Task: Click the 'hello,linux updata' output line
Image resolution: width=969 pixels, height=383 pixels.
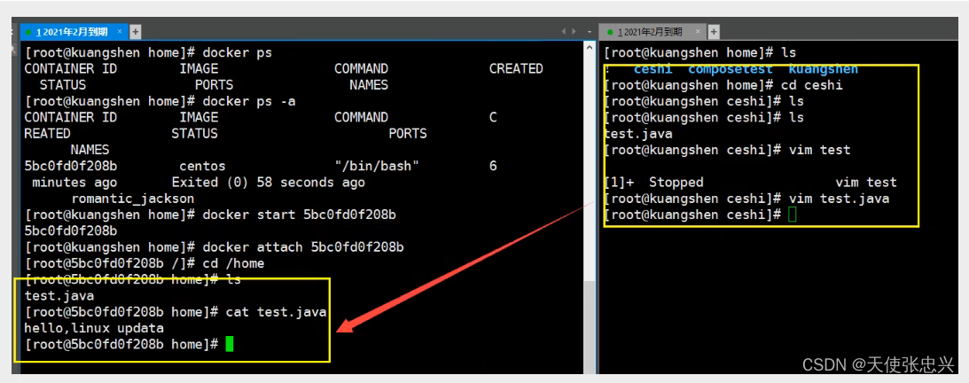Action: click(x=94, y=329)
